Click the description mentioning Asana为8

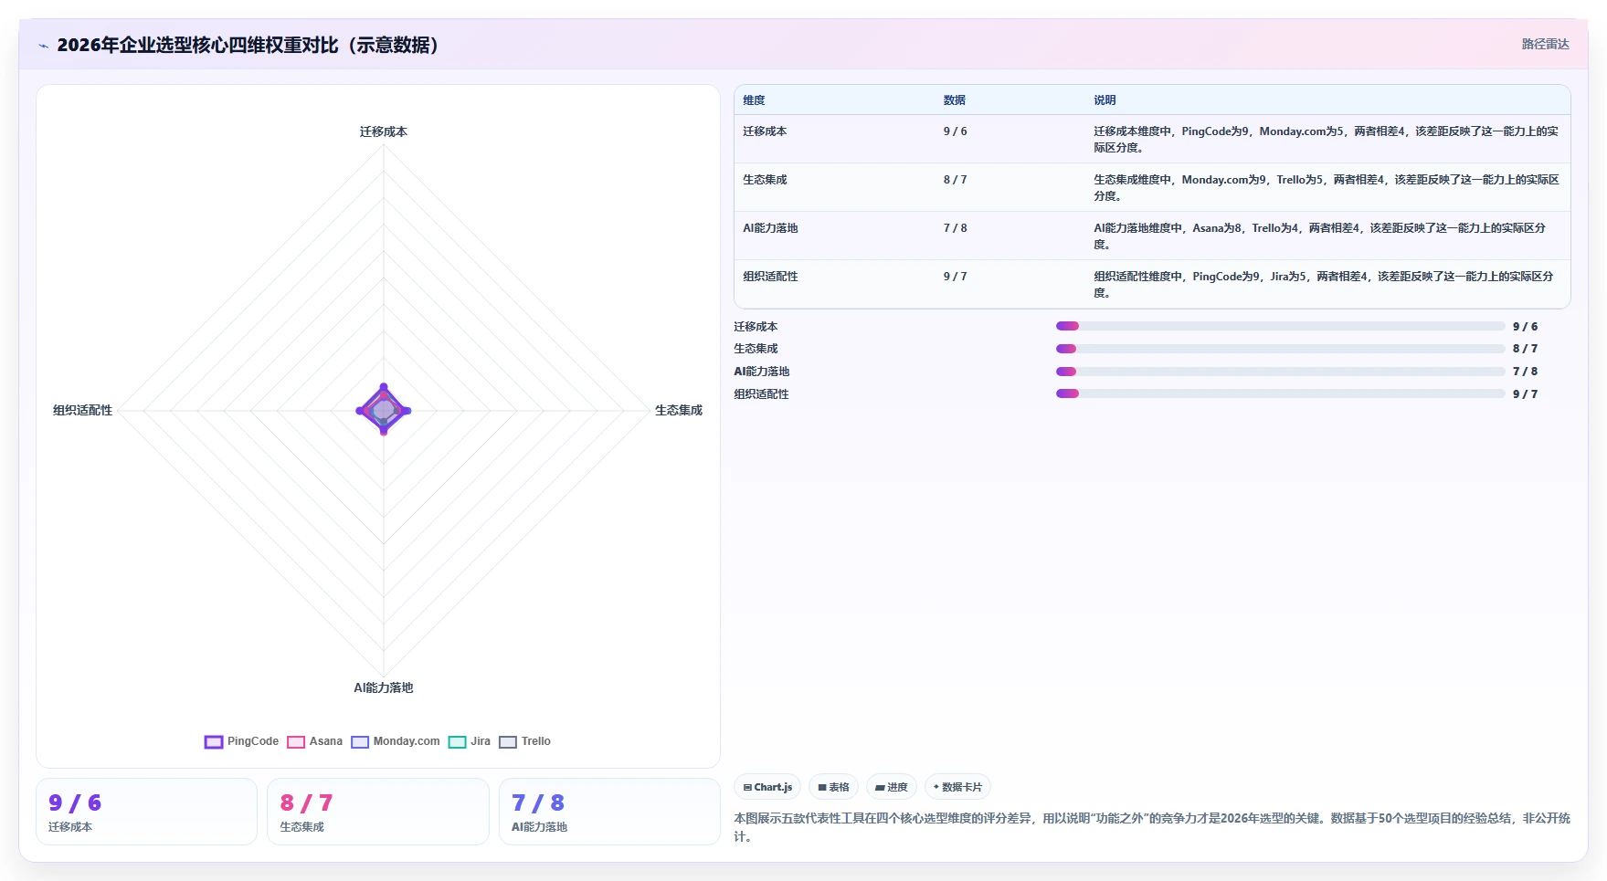pyautogui.click(x=1320, y=236)
